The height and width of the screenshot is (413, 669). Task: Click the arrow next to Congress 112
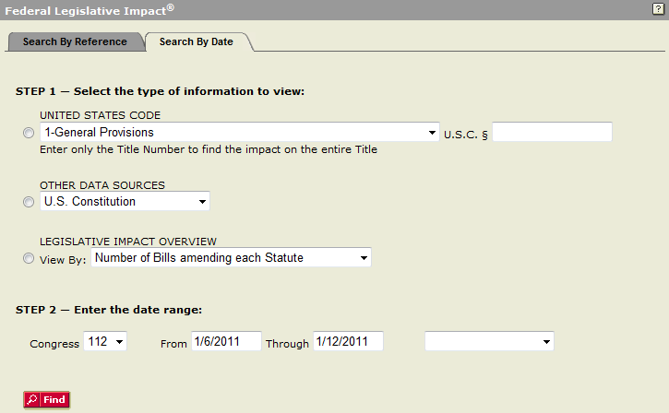point(119,342)
